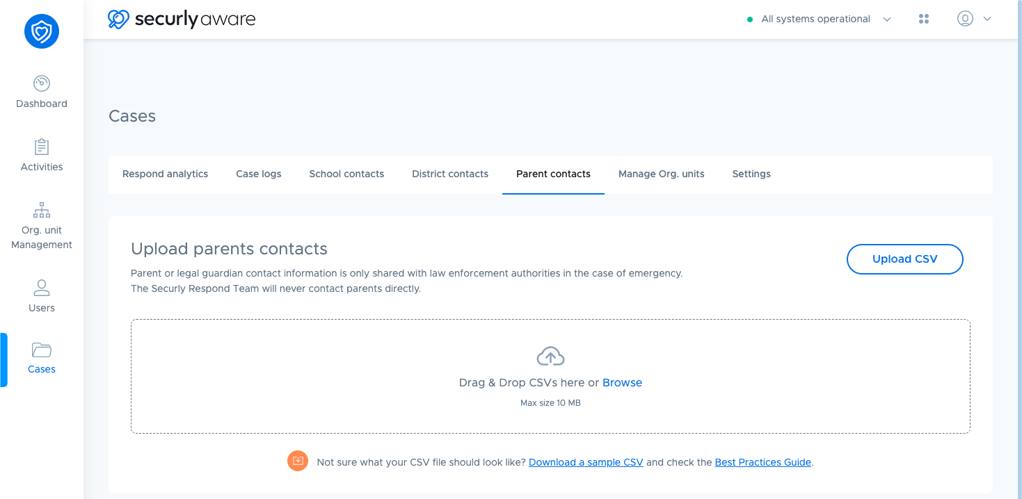Switch to the Case logs tab

point(259,174)
